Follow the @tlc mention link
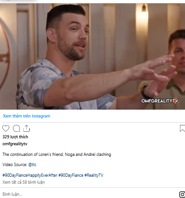 (x=32, y=165)
